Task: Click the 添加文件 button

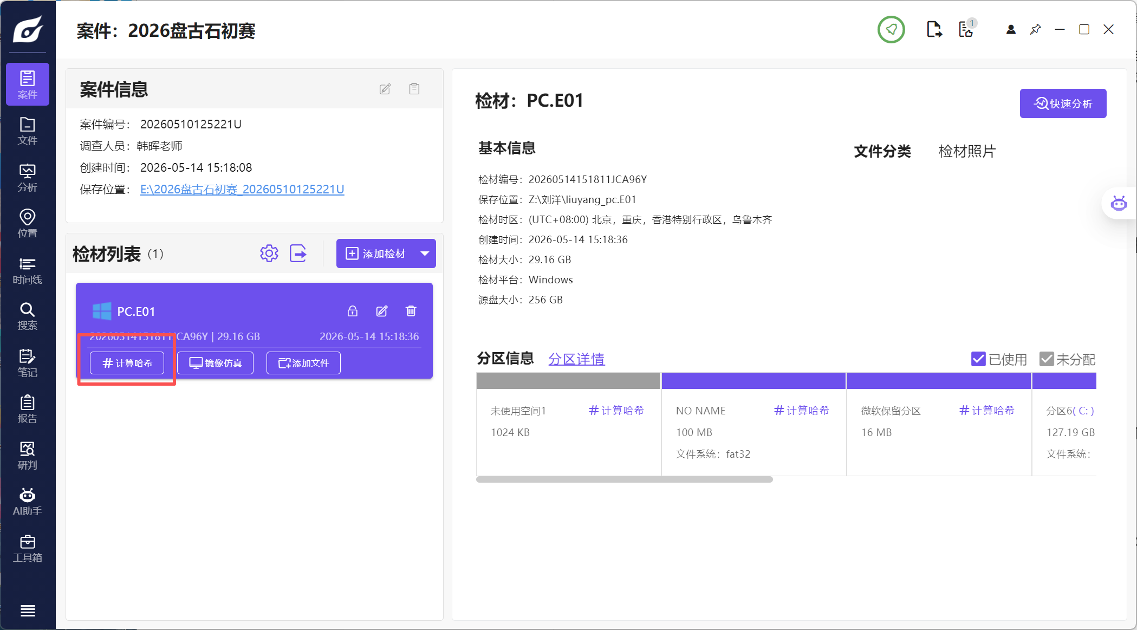Action: tap(303, 363)
